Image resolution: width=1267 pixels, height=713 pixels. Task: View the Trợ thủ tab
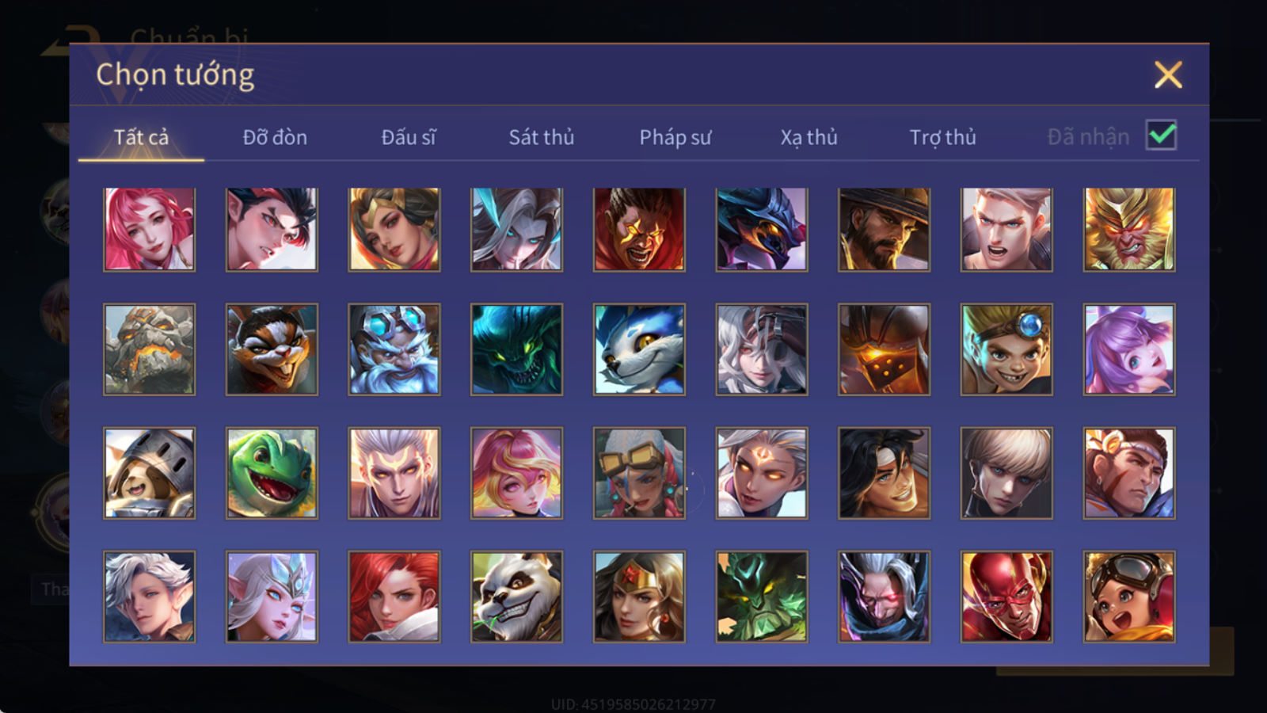tap(942, 137)
